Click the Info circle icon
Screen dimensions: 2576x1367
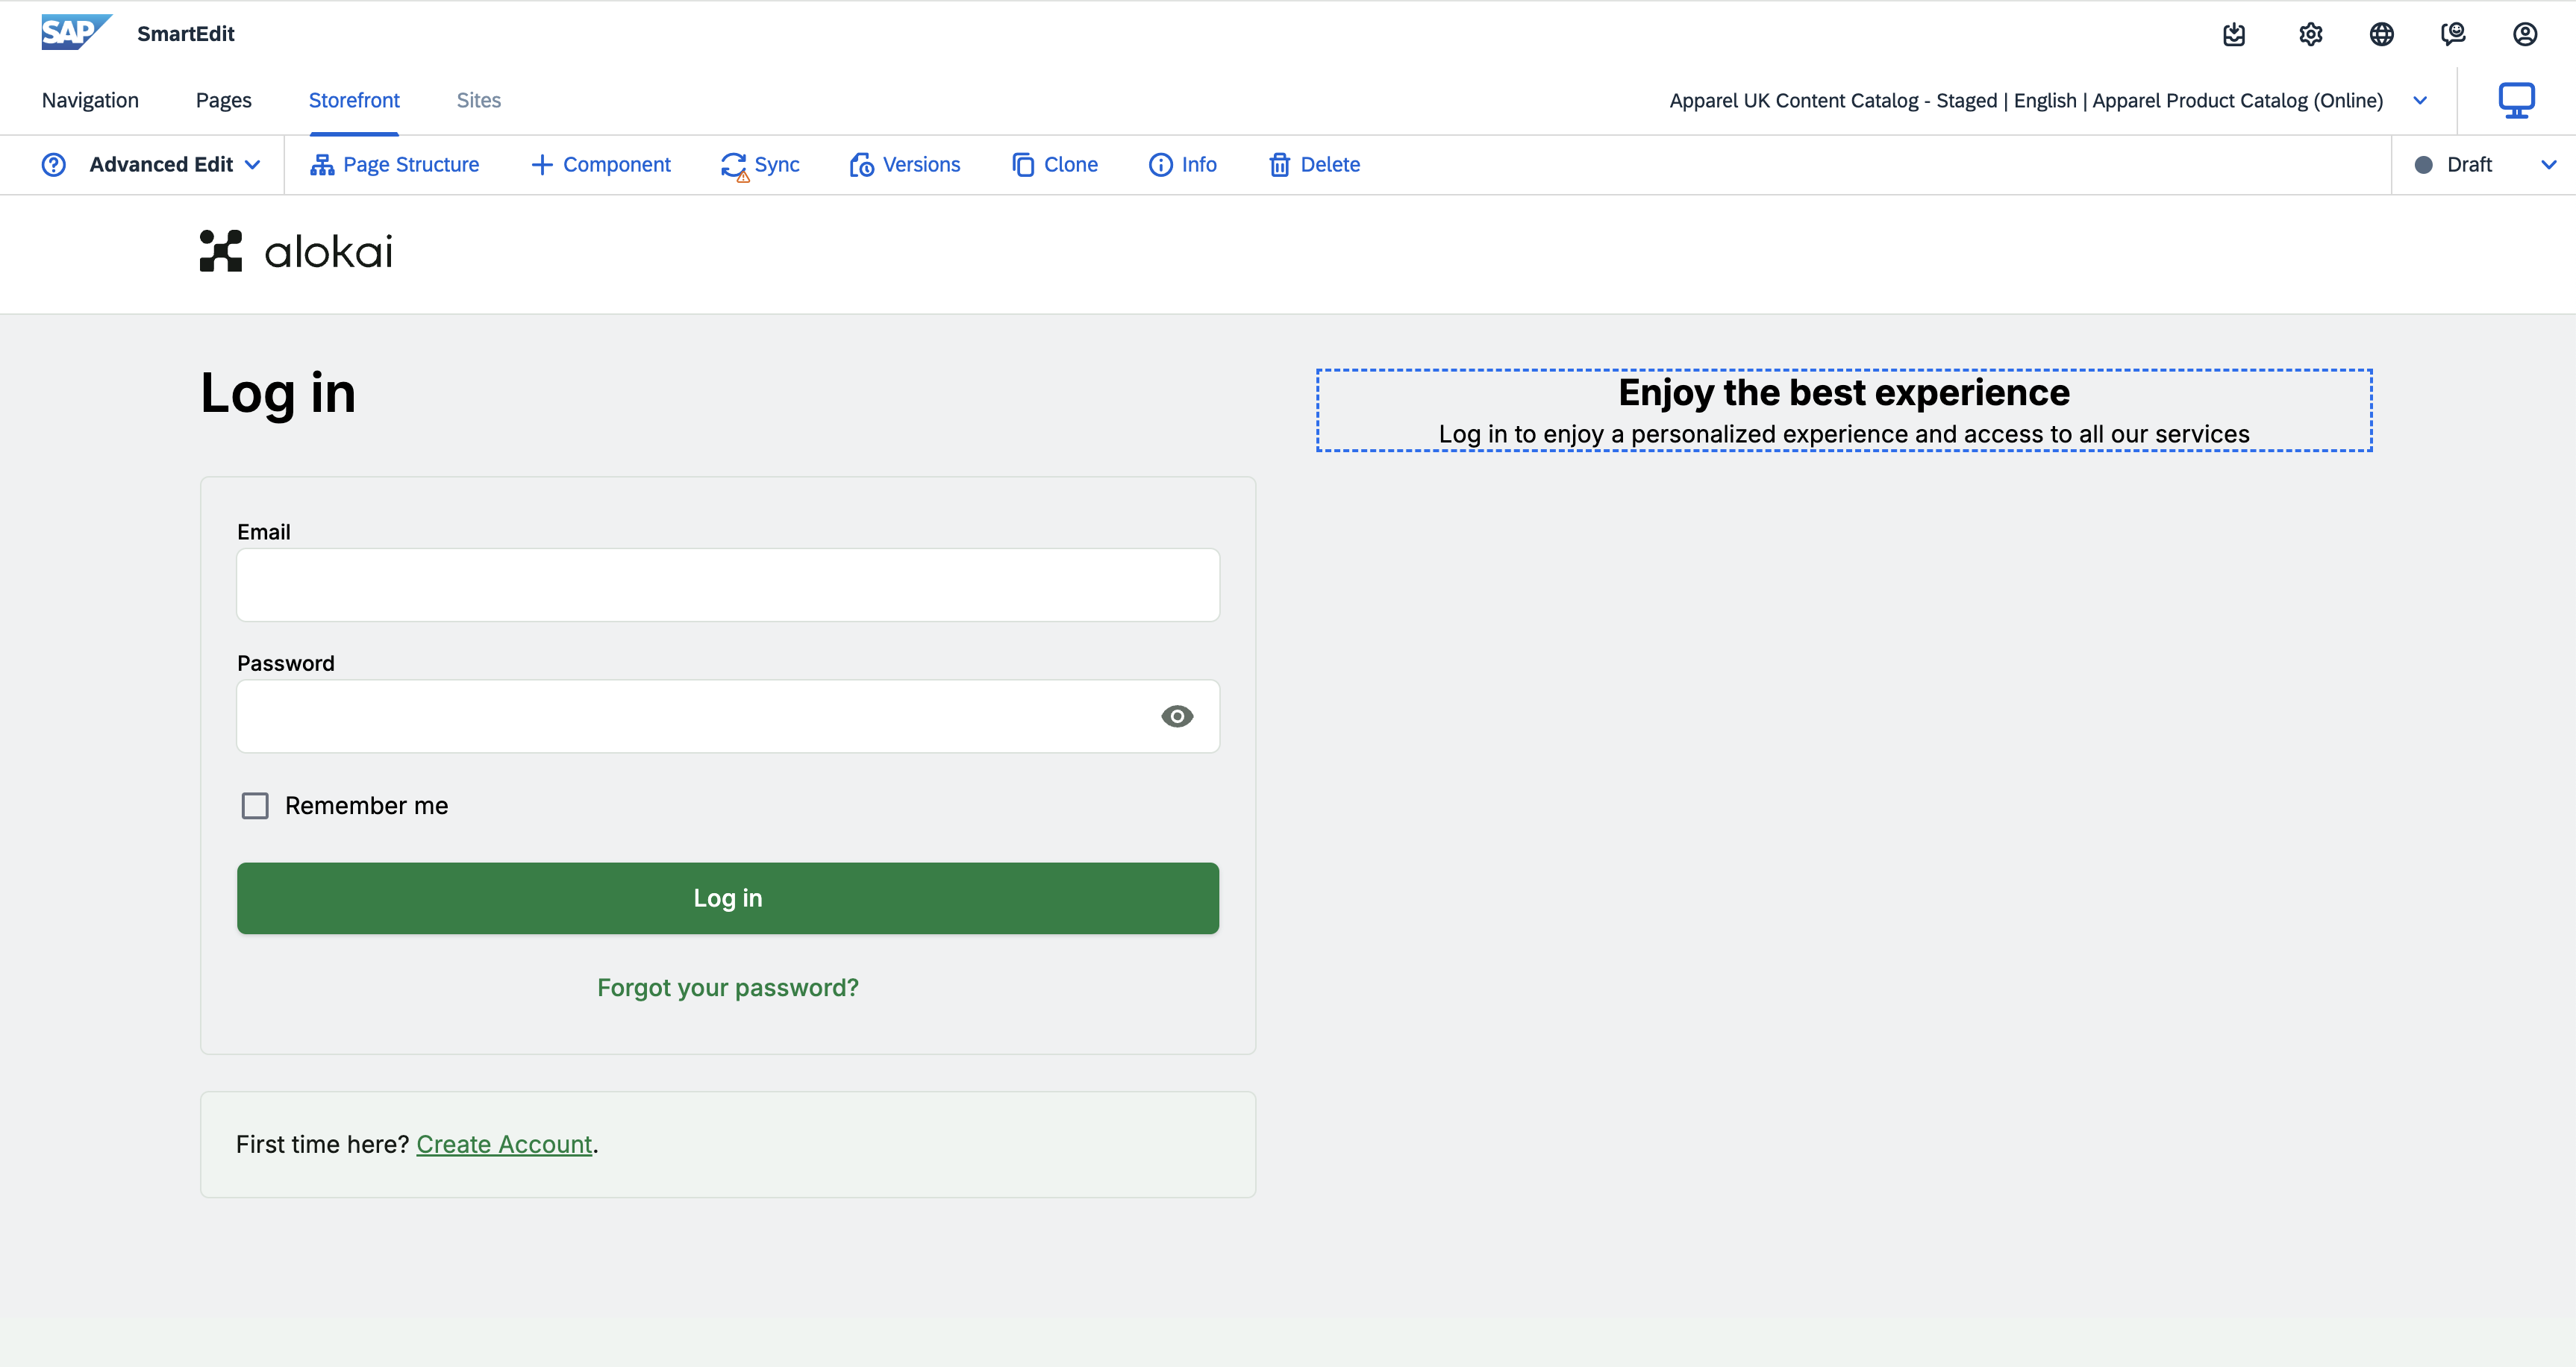tap(1160, 165)
